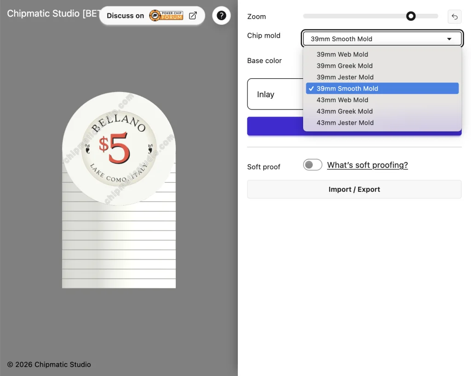Choose the checked 39mm Smooth Mold option
This screenshot has height=376, width=471.
[382, 88]
